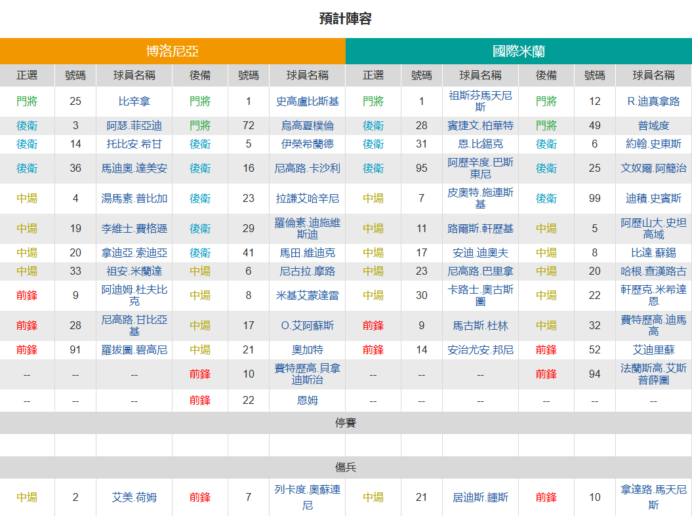Select substitute 約翰.史東斯
The image size is (692, 516).
653,144
